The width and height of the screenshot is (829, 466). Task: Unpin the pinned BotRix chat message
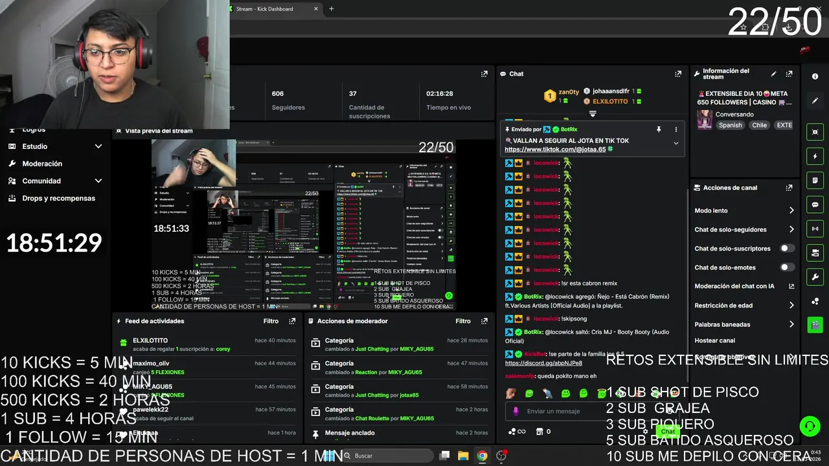pyautogui.click(x=659, y=129)
